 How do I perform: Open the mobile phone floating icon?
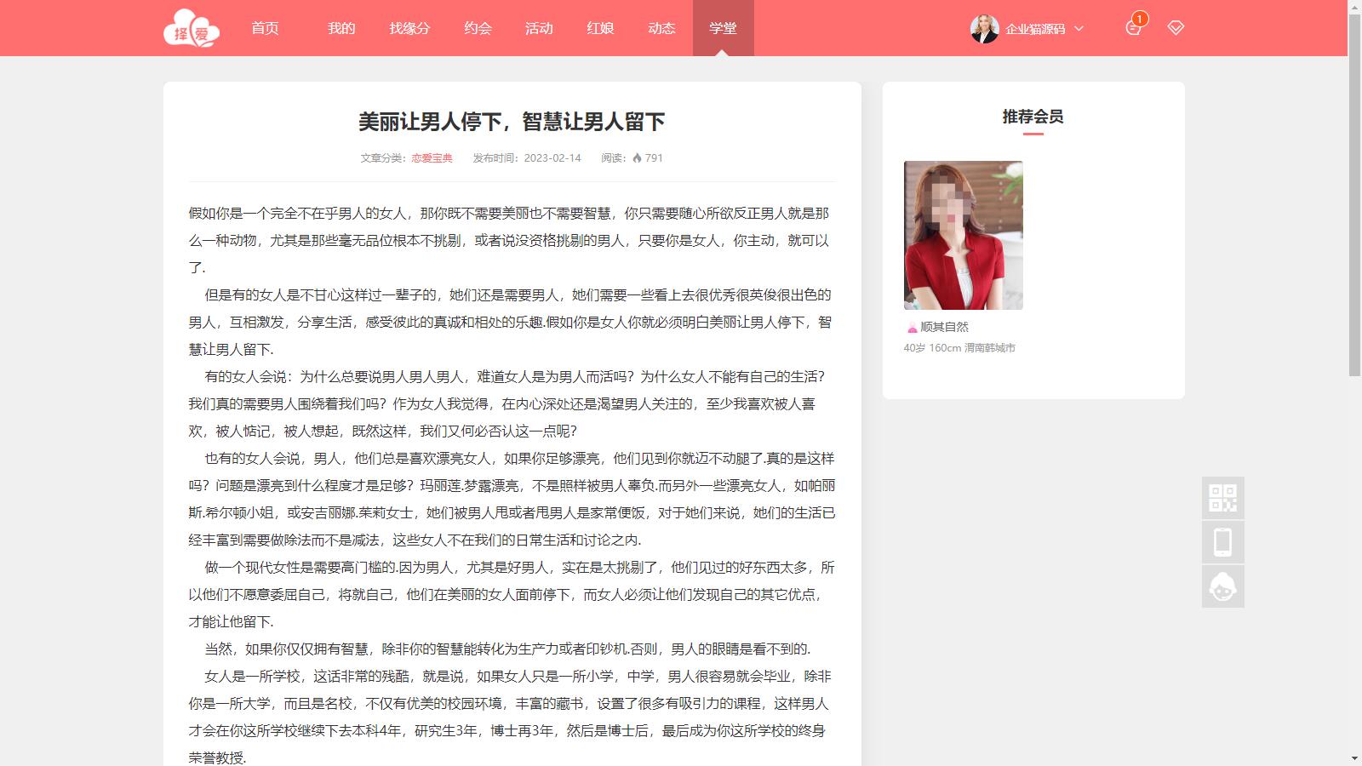[x=1222, y=542]
